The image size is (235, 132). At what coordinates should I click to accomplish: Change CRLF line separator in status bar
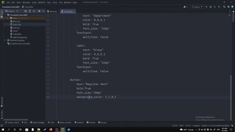coord(181,125)
